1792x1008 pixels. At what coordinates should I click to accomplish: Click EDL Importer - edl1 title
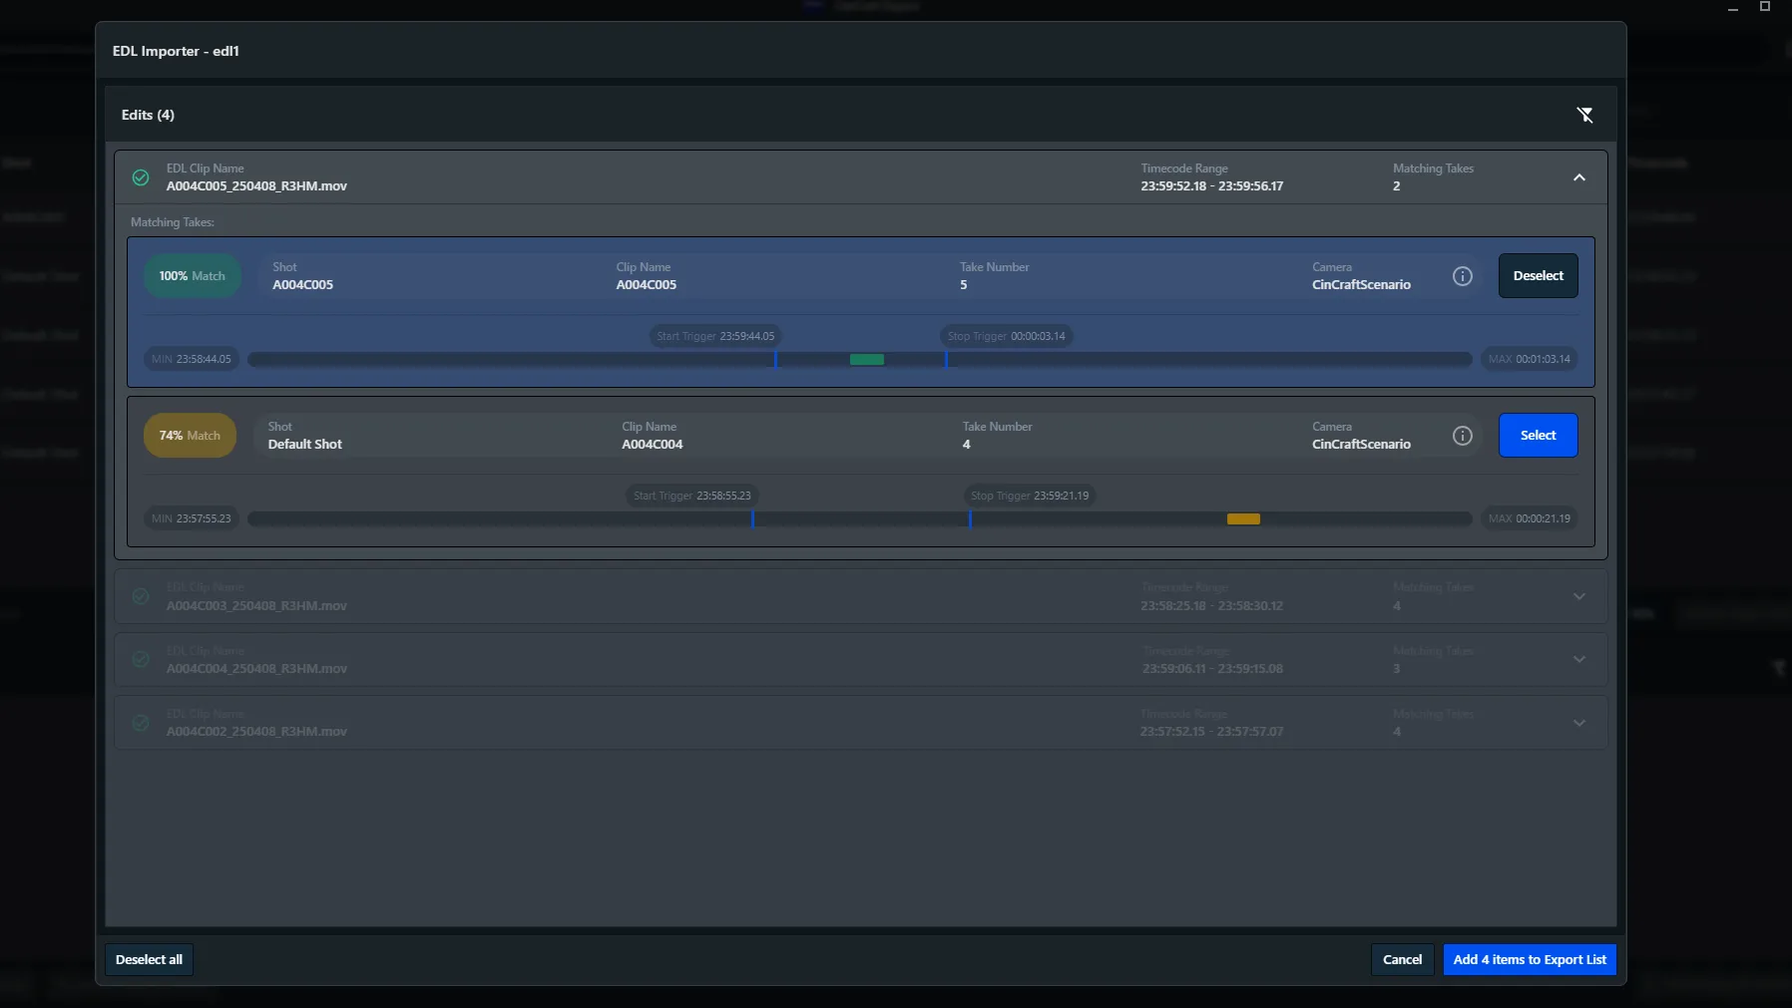(x=176, y=51)
